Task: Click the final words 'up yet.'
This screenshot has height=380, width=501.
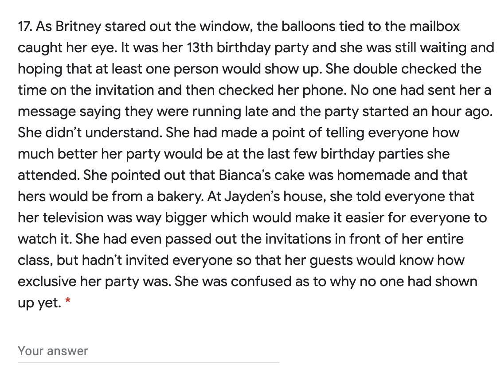Action: [39, 303]
